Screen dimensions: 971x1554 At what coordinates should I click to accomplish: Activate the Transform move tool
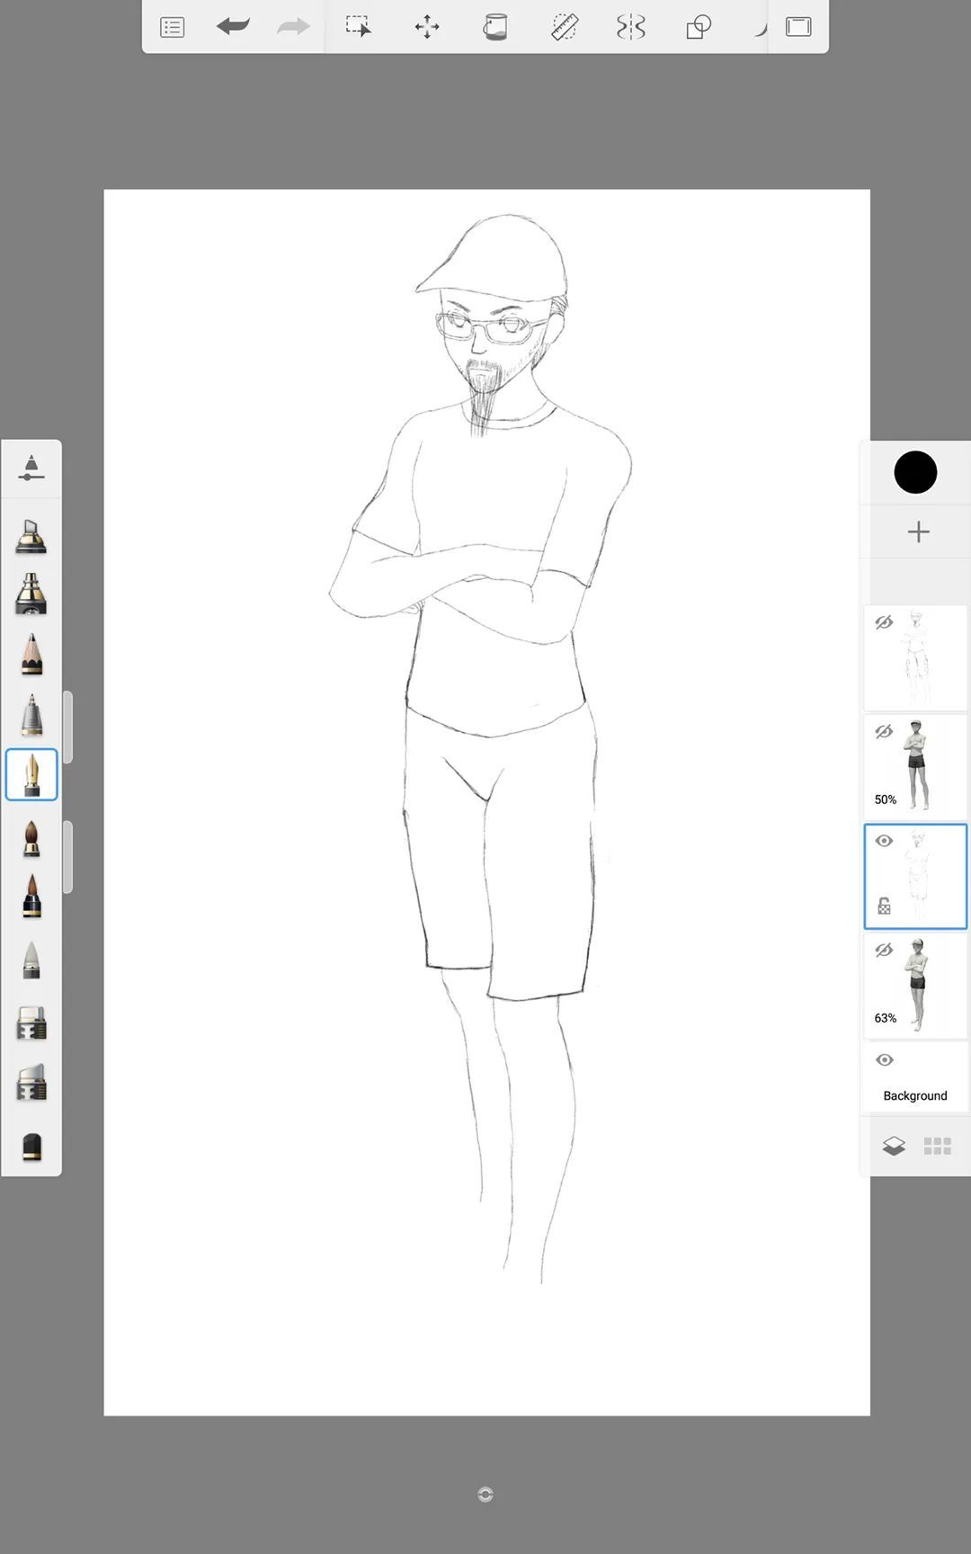coord(427,27)
